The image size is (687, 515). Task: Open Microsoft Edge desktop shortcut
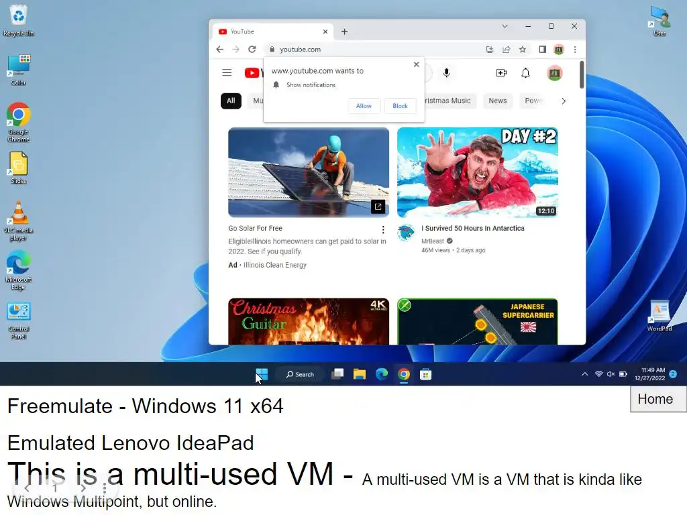tap(18, 271)
